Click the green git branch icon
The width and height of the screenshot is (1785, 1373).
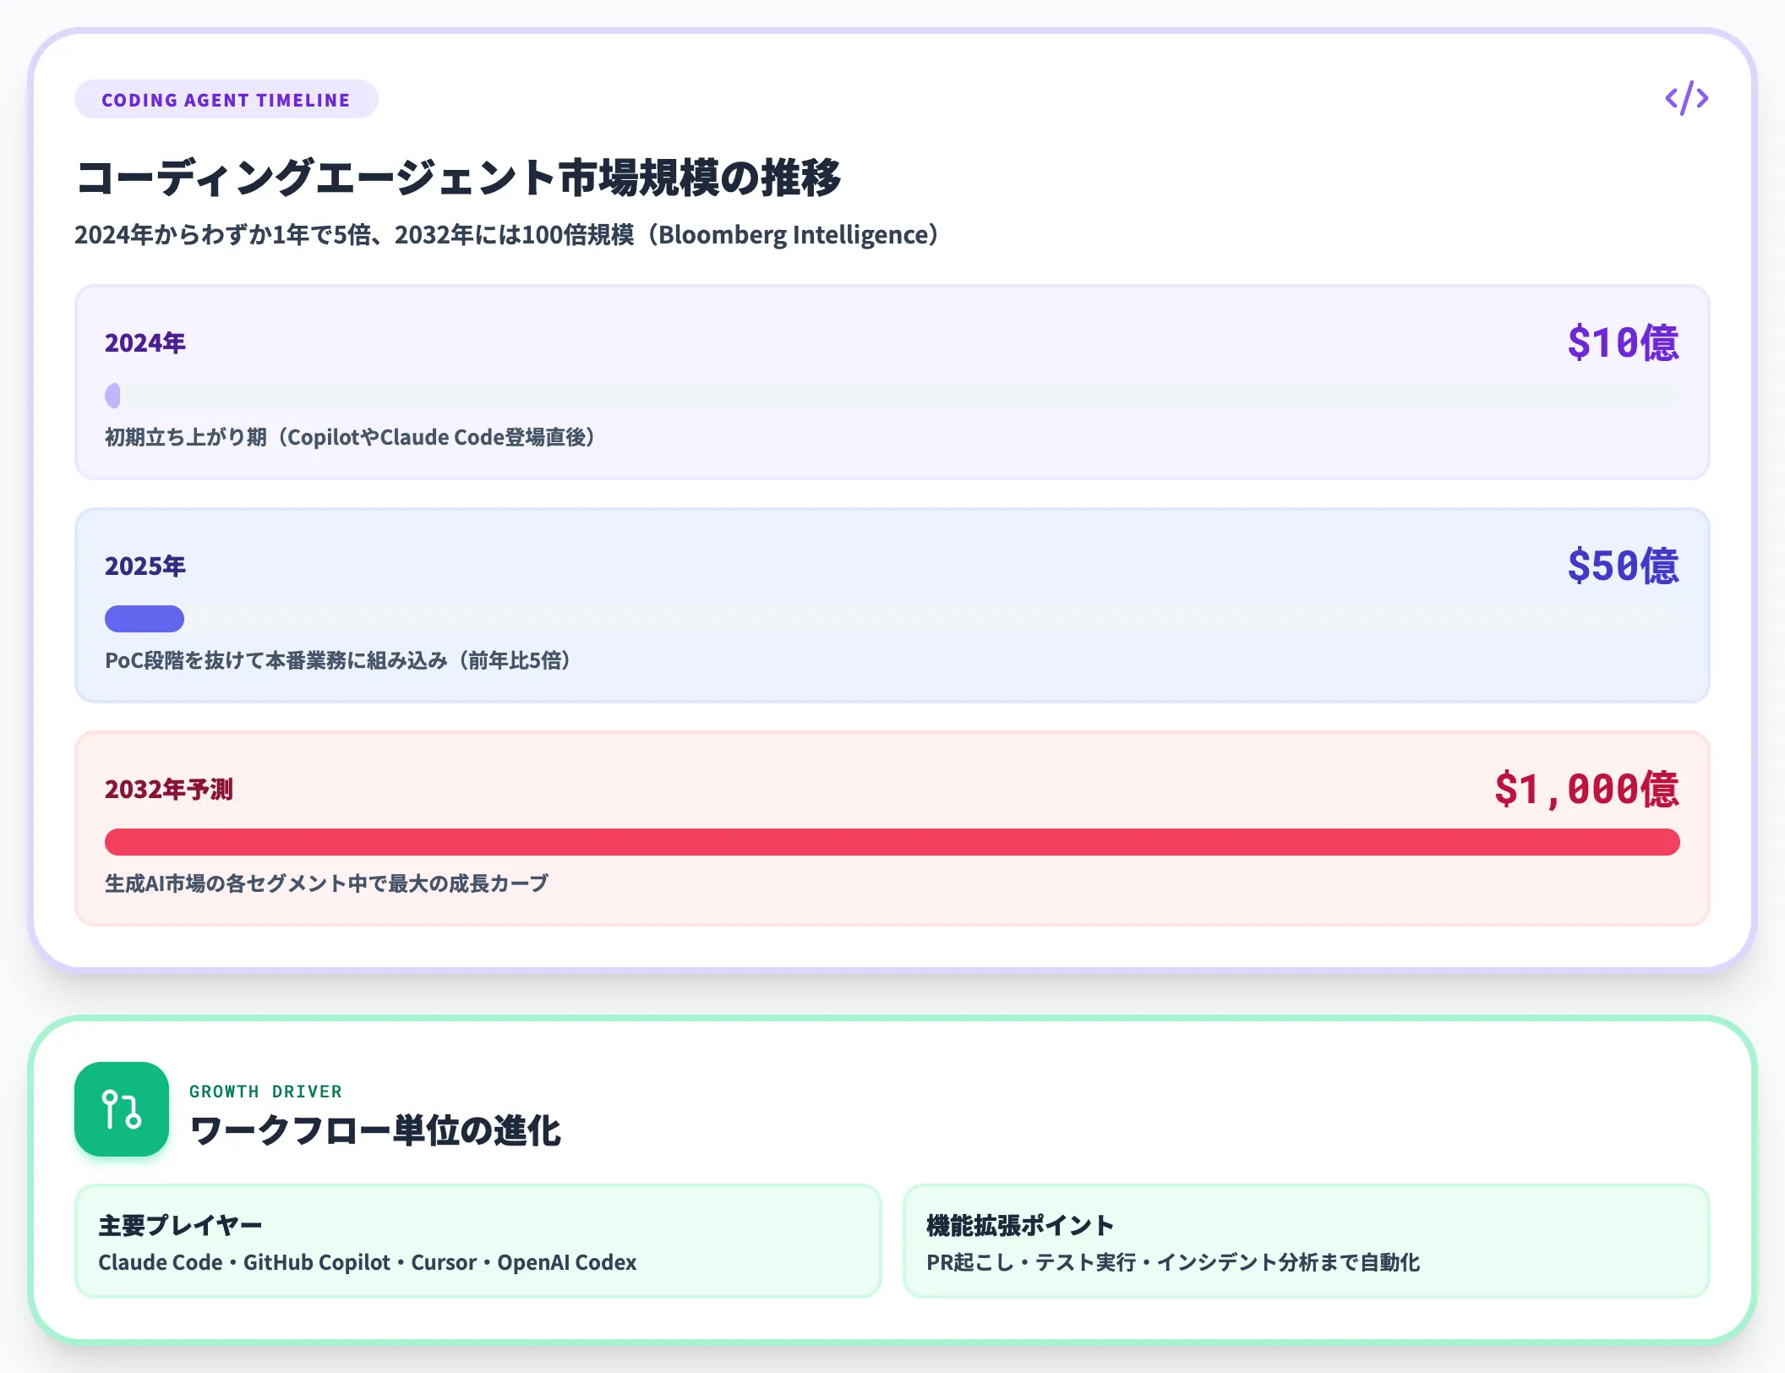pyautogui.click(x=122, y=1109)
